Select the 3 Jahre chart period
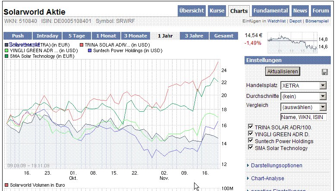Viewport: 336px width, 191px height. [x=194, y=36]
